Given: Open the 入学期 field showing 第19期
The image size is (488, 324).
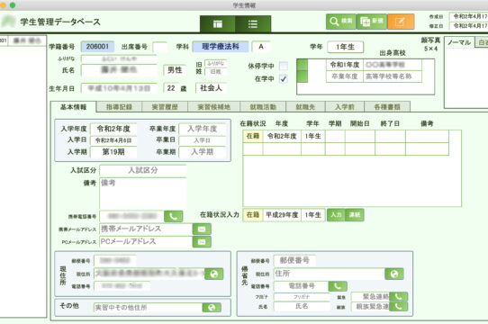Looking at the screenshot, I should (x=113, y=152).
